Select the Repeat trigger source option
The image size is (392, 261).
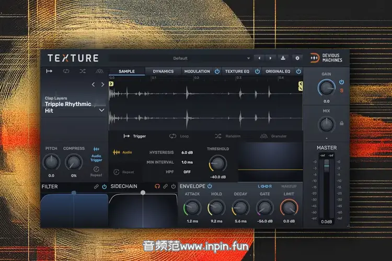124,172
